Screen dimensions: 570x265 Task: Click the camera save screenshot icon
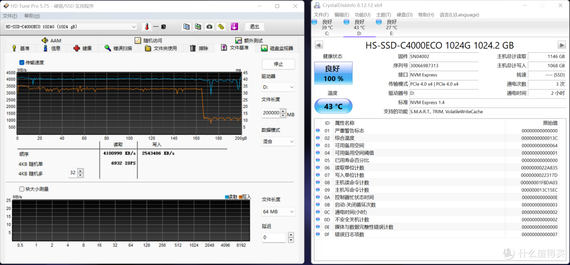point(210,26)
